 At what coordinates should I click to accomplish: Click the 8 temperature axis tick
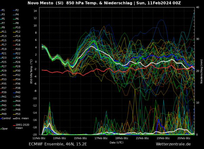tap(36, 33)
